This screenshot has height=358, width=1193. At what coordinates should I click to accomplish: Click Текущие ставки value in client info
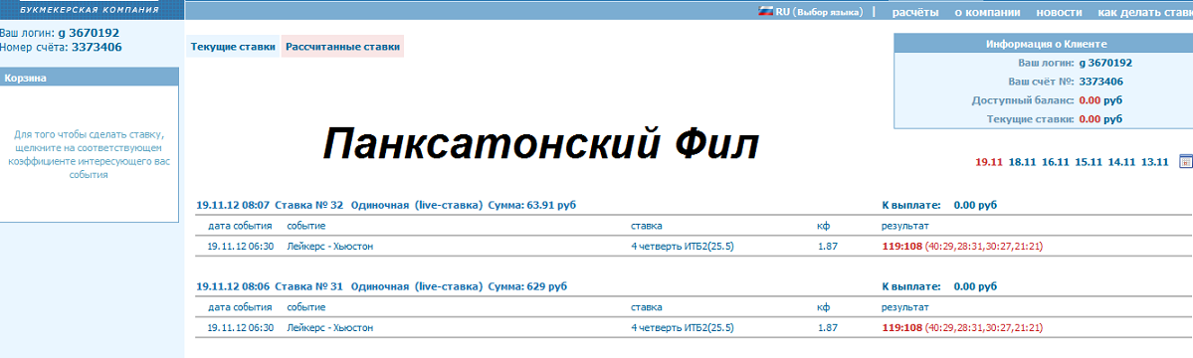tap(1100, 119)
